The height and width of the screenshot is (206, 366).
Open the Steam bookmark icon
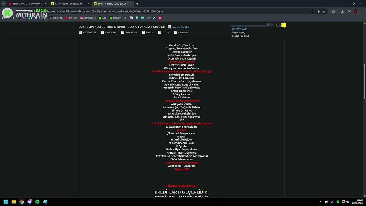tap(154, 18)
